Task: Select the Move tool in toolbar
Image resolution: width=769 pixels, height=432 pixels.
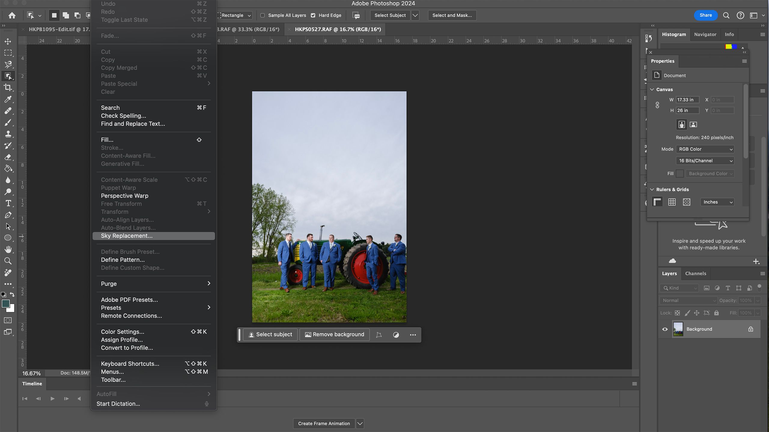Action: pyautogui.click(x=8, y=41)
